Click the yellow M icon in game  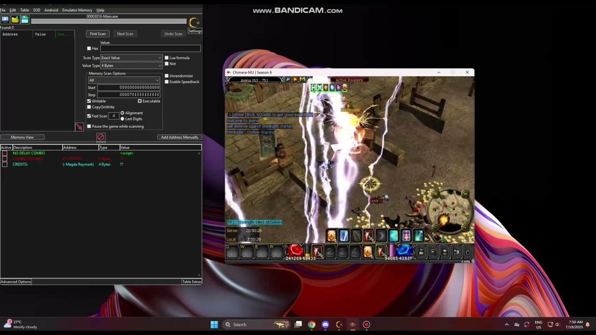point(302,80)
